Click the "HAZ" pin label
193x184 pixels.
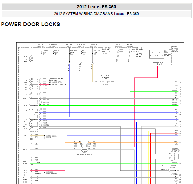tap(26, 173)
